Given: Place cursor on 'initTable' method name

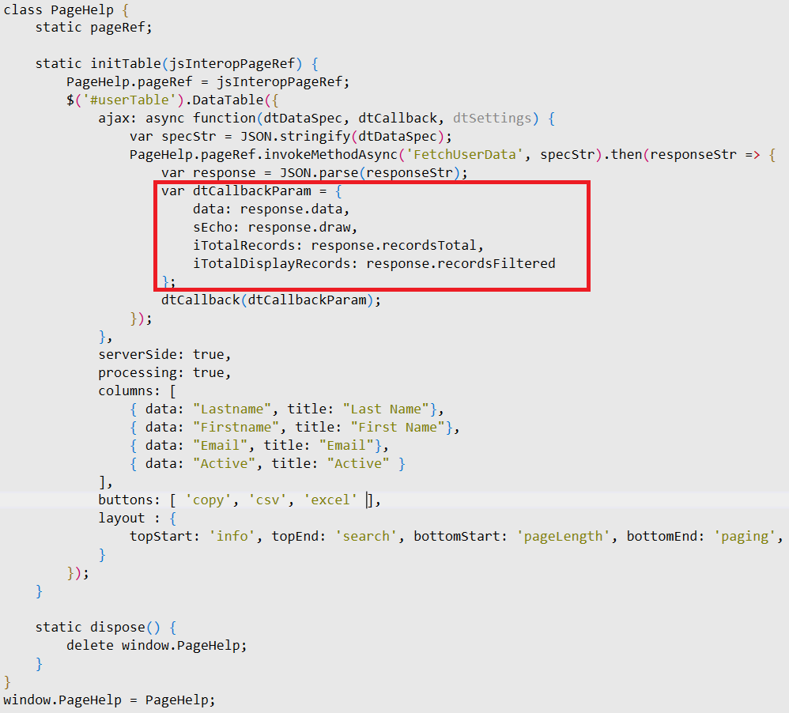Looking at the screenshot, I should pos(125,64).
